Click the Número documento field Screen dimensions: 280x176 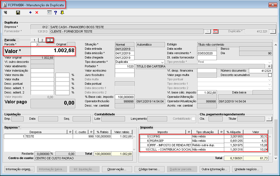click(x=260, y=71)
